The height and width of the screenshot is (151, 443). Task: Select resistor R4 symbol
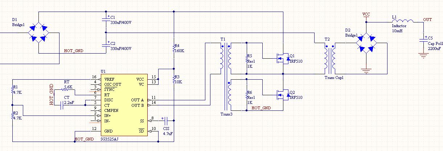click(x=174, y=49)
